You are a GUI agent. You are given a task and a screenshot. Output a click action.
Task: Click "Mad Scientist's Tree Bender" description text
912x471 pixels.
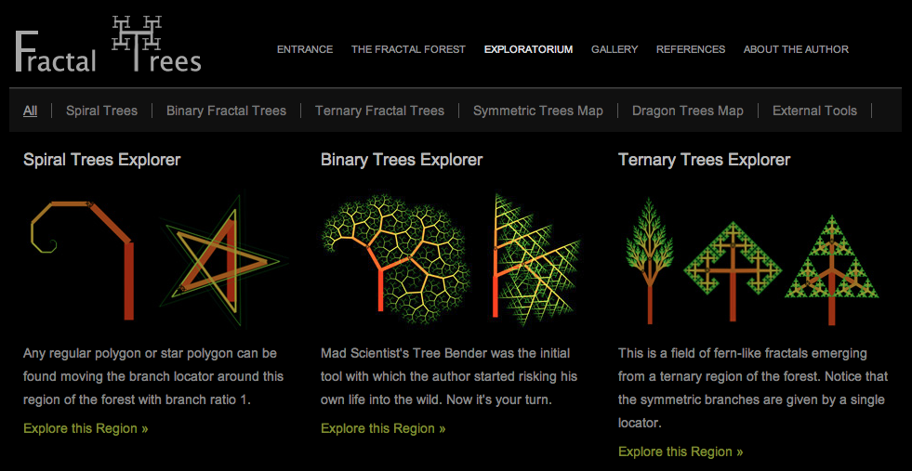pos(448,377)
